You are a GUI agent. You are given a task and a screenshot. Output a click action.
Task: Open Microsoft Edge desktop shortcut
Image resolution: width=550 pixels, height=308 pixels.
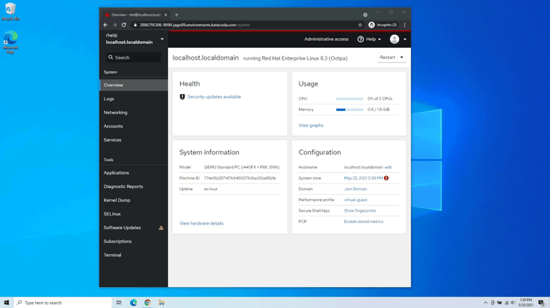click(x=10, y=43)
